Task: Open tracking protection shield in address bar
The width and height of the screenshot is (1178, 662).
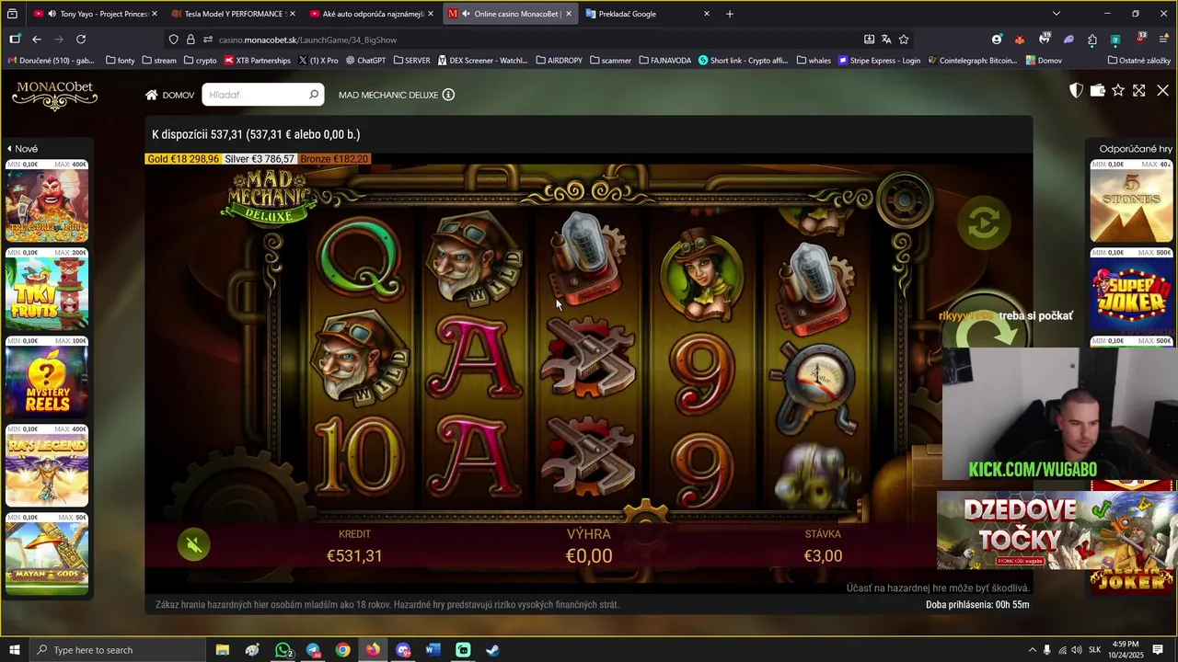Action: pos(173,40)
